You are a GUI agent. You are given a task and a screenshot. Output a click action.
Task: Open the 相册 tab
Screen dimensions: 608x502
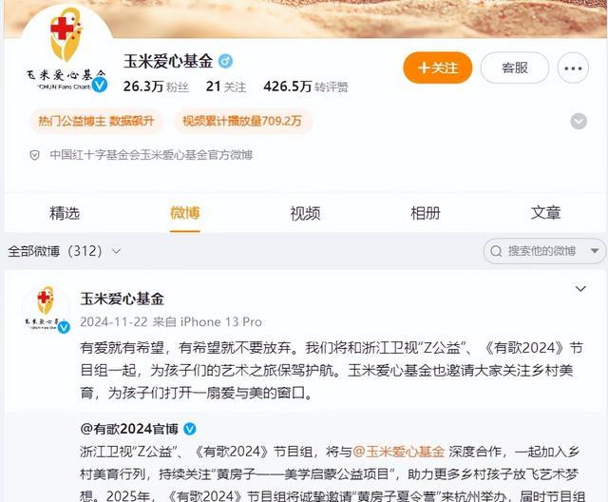[426, 213]
